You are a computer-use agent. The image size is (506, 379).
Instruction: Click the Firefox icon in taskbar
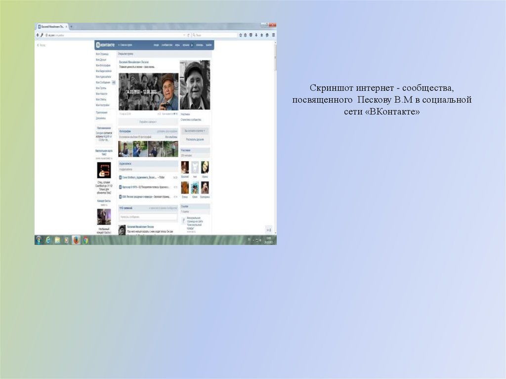click(x=76, y=240)
